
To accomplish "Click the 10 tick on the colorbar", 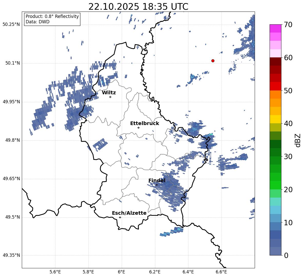I will click(288, 222).
